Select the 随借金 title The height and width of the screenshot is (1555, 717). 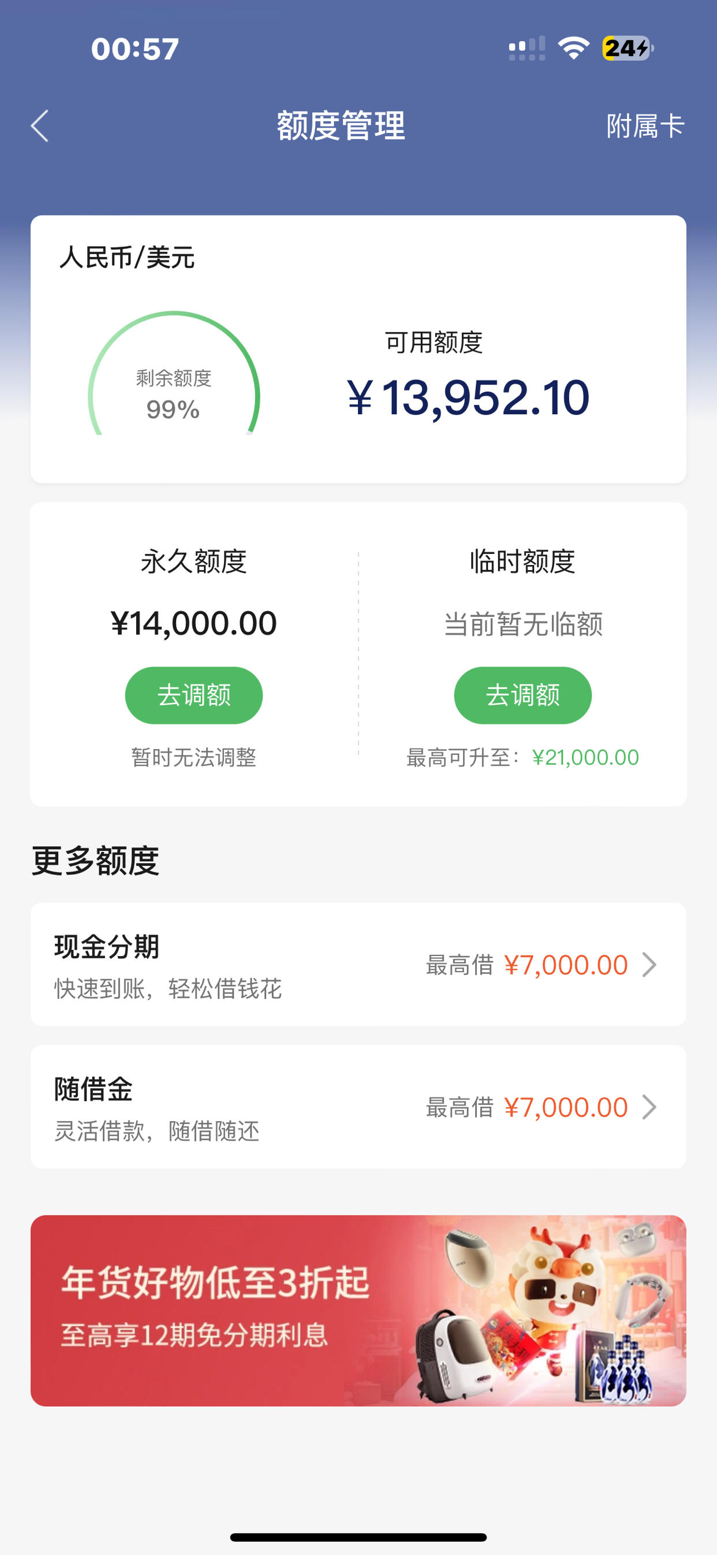[94, 1088]
